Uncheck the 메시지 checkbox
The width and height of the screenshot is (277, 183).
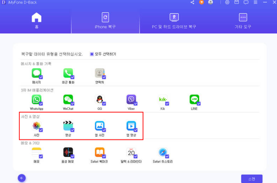[41, 77]
